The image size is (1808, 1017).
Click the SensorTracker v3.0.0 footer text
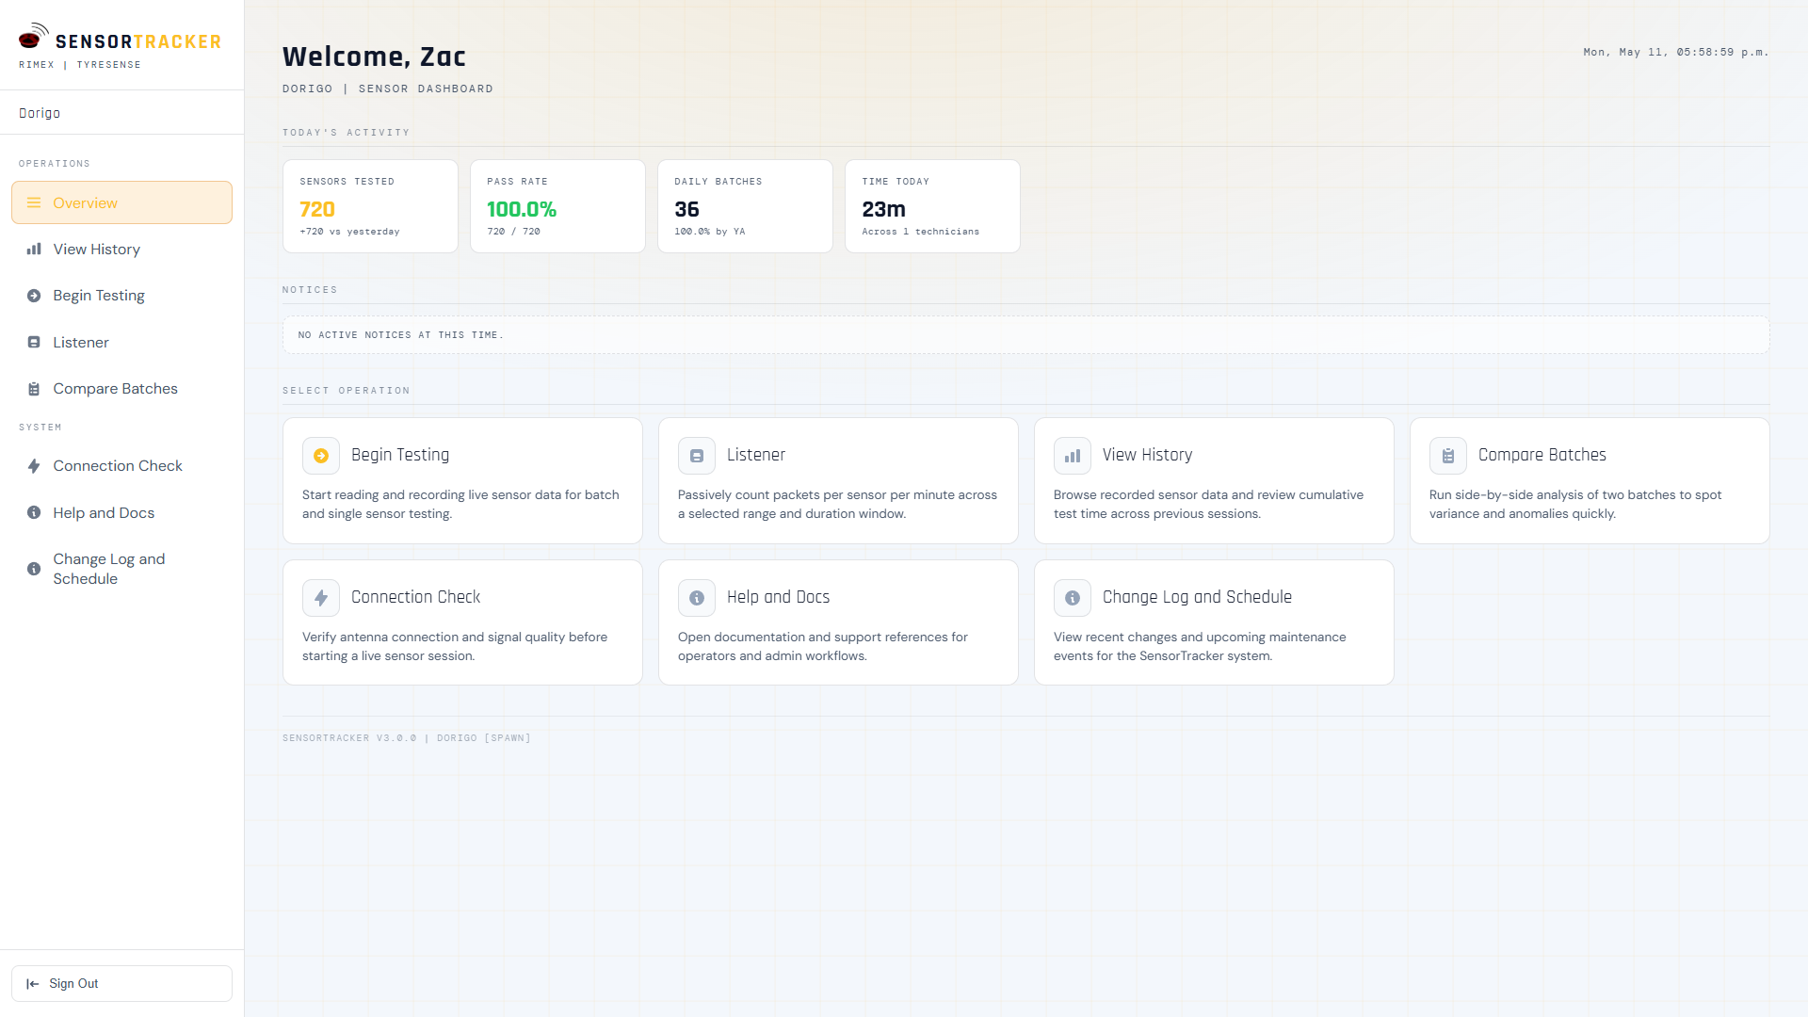(407, 738)
